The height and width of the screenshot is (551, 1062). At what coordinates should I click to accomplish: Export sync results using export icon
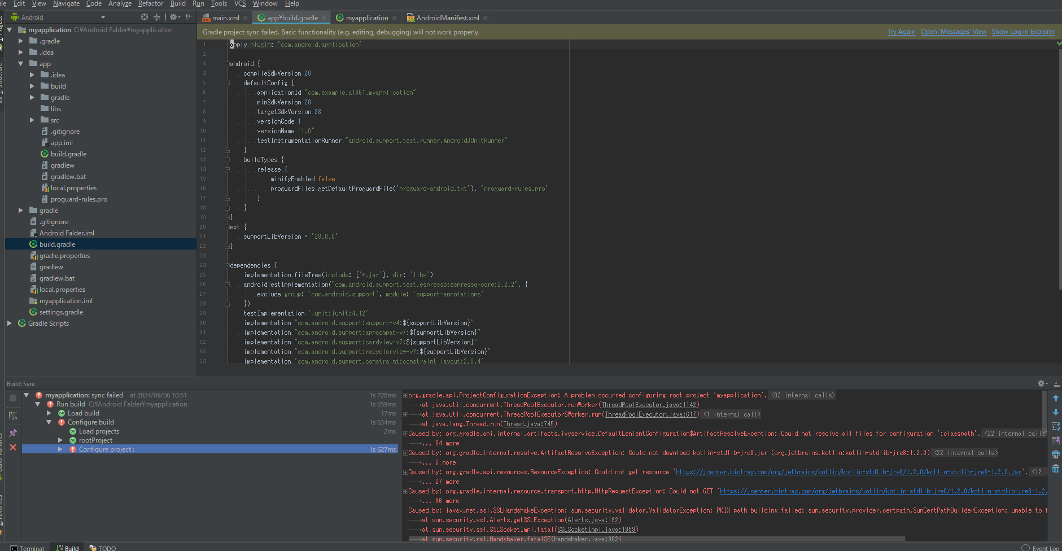click(1056, 440)
